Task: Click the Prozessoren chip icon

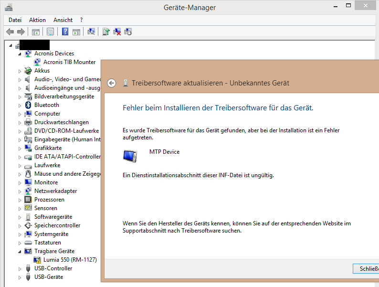Action: tap(28, 200)
